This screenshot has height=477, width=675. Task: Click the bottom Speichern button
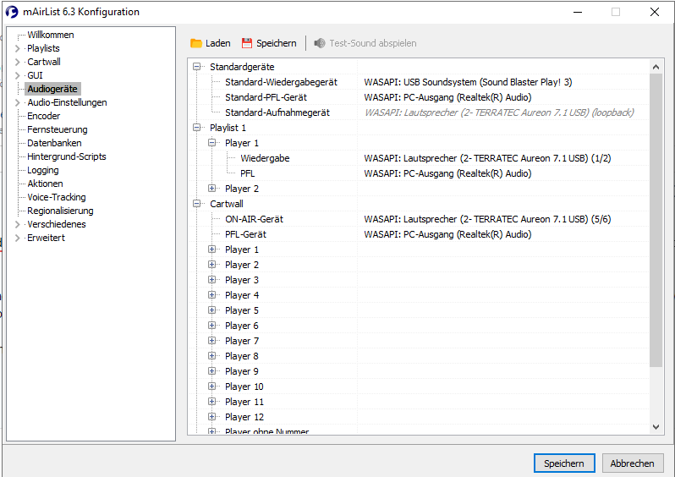564,463
